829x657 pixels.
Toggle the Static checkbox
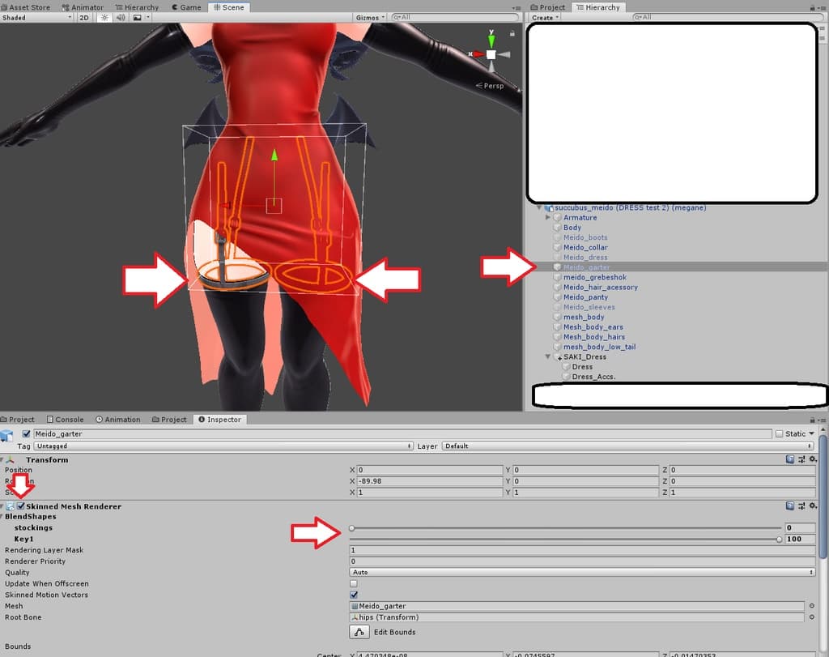(x=779, y=433)
